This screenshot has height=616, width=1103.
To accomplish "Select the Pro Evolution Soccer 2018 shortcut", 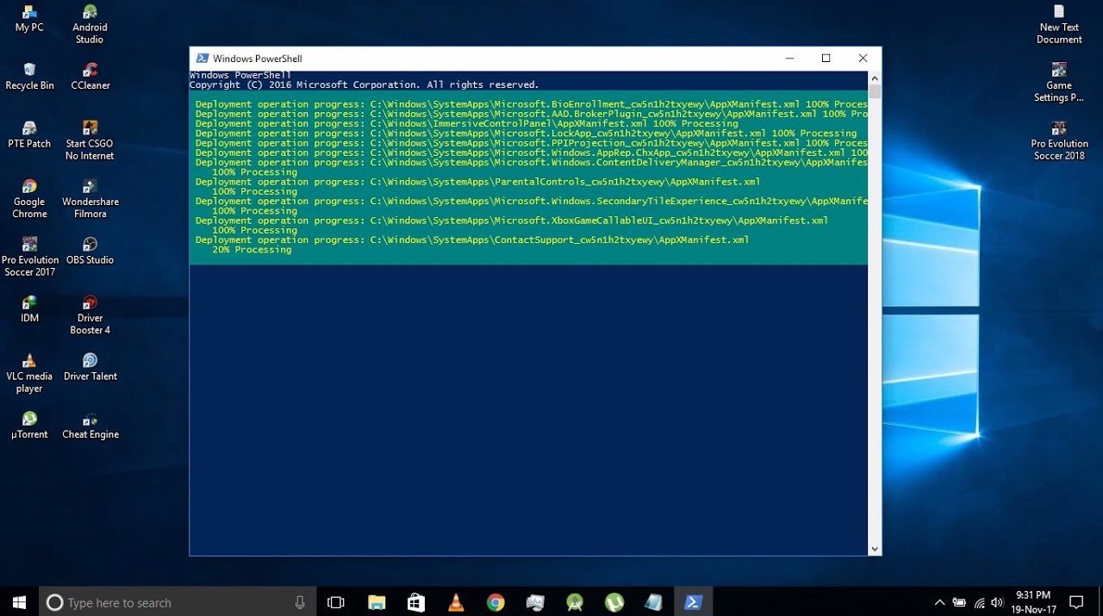I will click(1059, 129).
